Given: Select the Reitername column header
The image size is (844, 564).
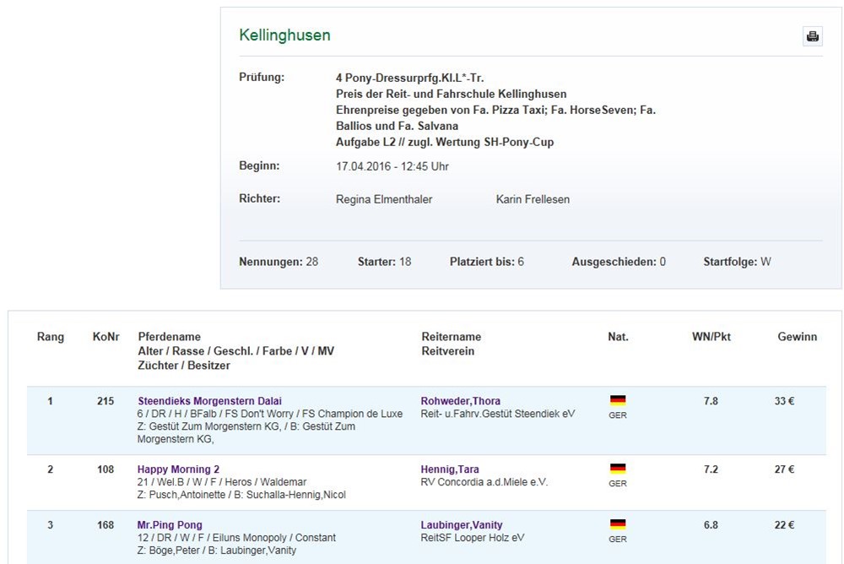Looking at the screenshot, I should point(451,337).
